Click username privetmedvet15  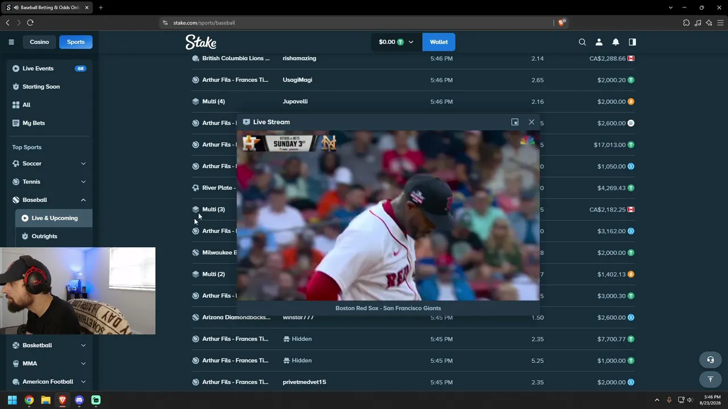tap(304, 382)
